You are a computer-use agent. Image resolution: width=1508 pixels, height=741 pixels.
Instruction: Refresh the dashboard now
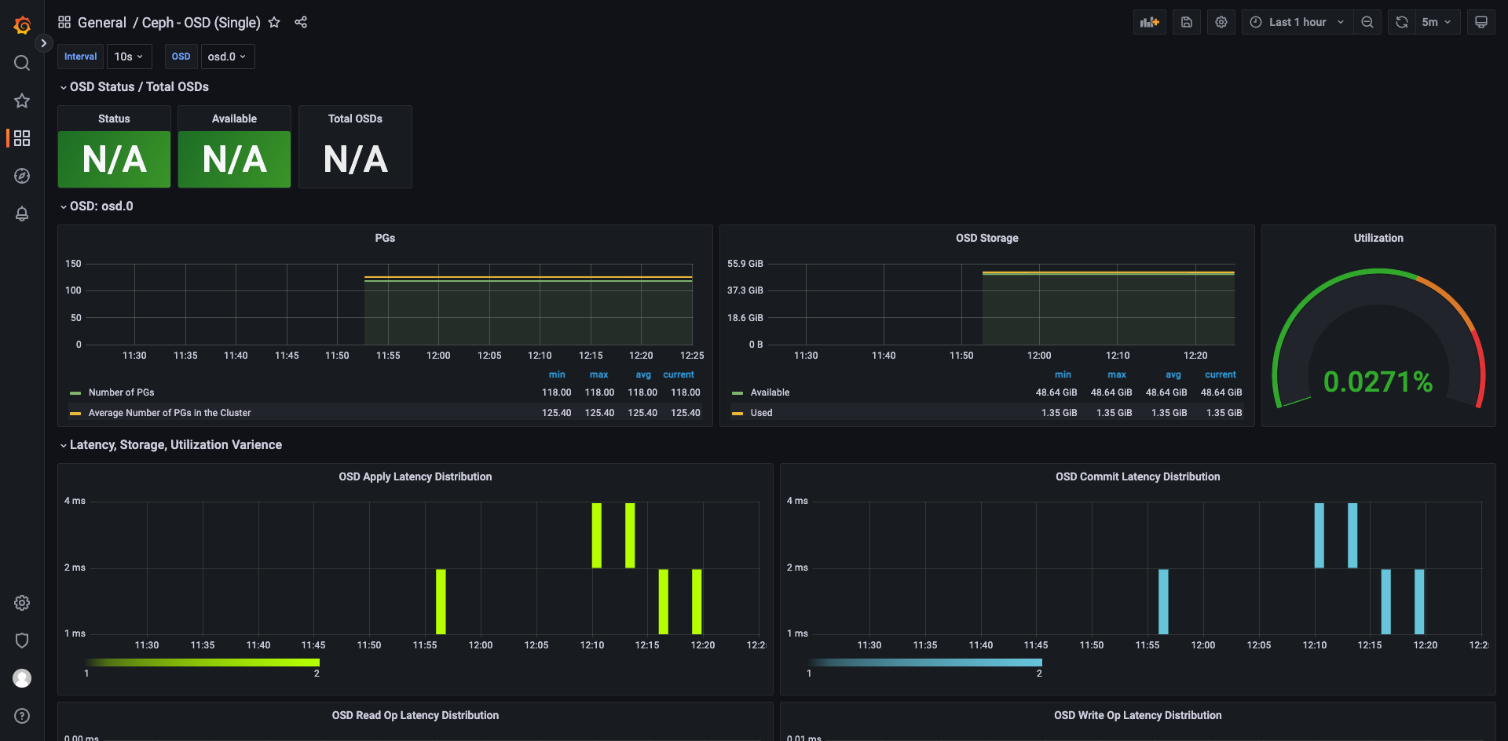coord(1402,22)
